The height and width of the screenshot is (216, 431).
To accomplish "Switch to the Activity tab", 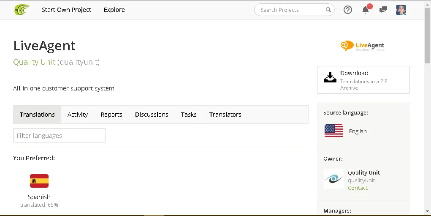I will click(x=78, y=115).
